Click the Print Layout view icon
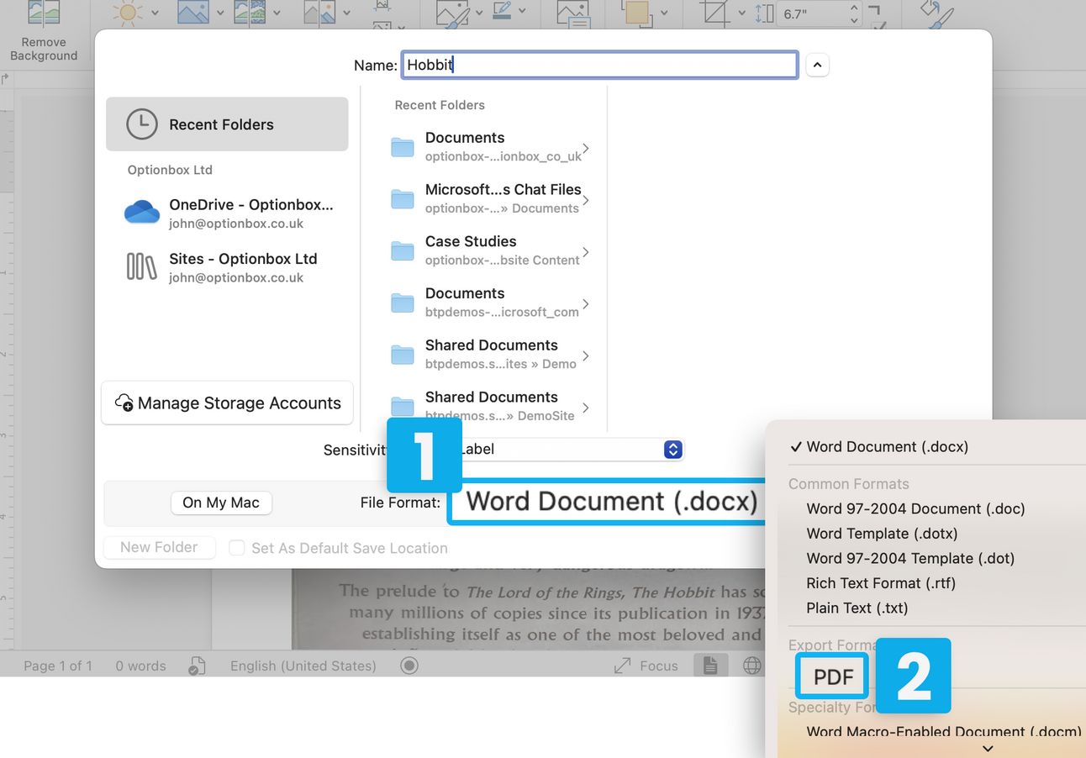 pyautogui.click(x=710, y=666)
